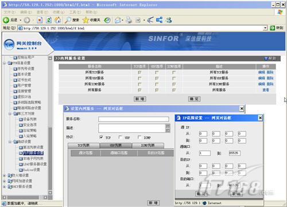
Task: Open the 查看(V) menu
Action: point(42,12)
